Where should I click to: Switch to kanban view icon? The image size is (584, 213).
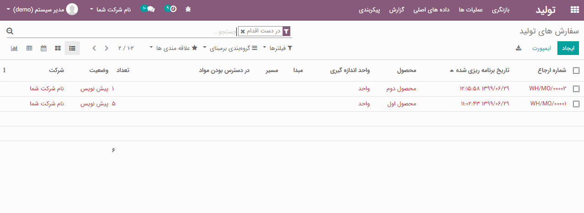click(x=58, y=48)
